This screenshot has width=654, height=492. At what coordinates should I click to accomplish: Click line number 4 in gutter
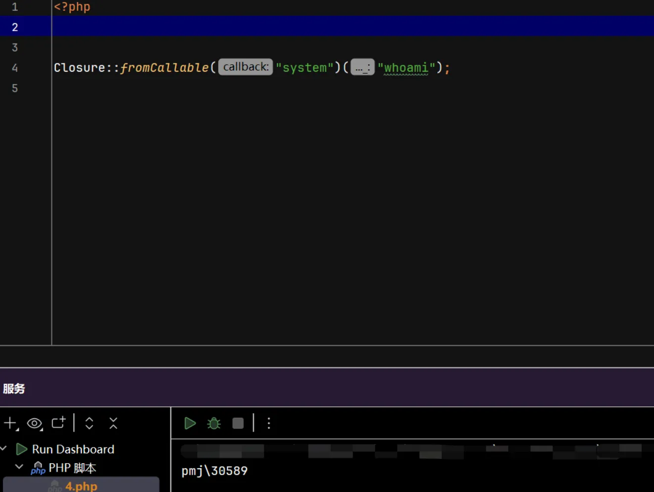click(x=15, y=68)
